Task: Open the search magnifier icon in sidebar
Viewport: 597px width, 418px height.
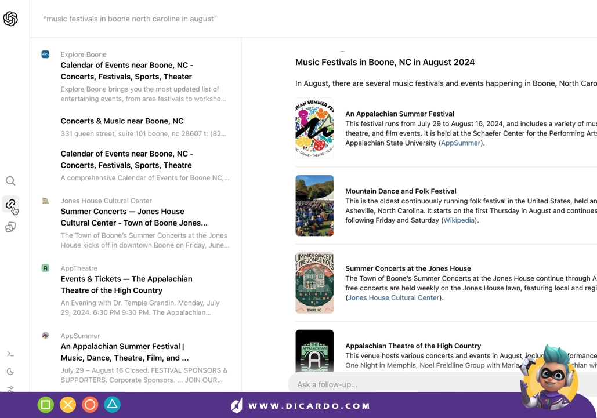Action: (10, 181)
